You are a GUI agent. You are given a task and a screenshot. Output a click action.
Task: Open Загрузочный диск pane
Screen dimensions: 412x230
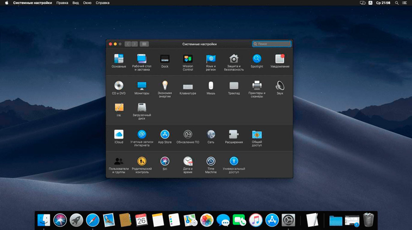(x=141, y=111)
